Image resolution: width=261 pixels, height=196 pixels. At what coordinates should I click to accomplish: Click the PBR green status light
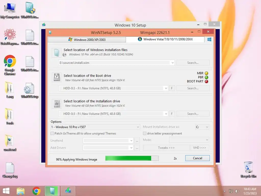[x=206, y=77]
